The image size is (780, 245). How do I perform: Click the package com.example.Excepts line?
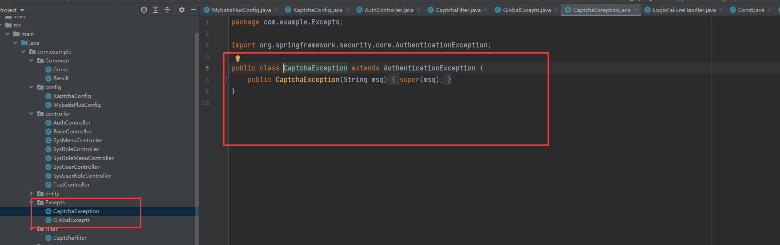[x=287, y=22]
